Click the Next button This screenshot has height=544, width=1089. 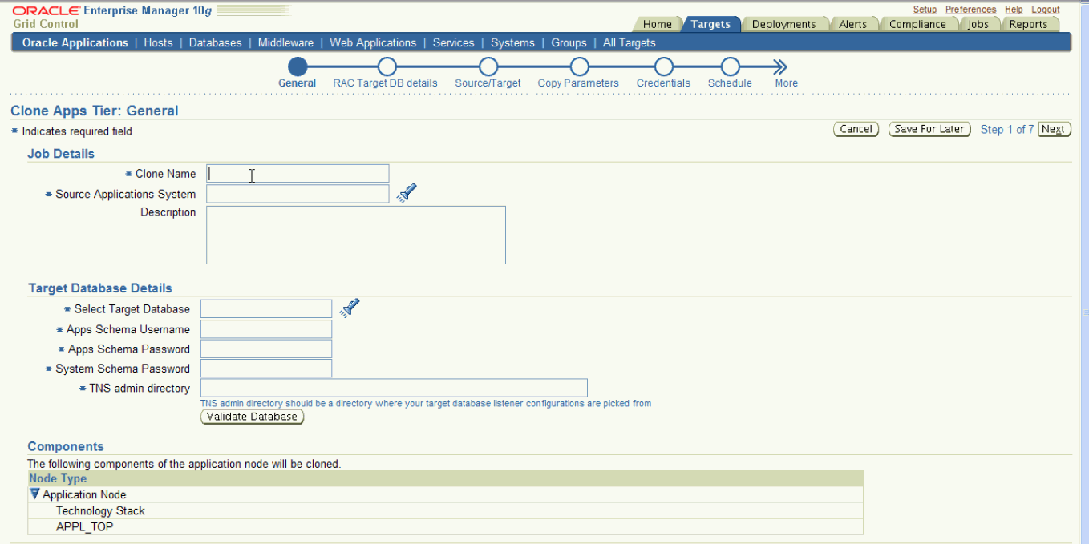coord(1054,129)
